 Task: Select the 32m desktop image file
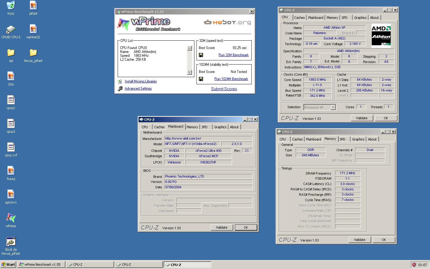point(11,76)
